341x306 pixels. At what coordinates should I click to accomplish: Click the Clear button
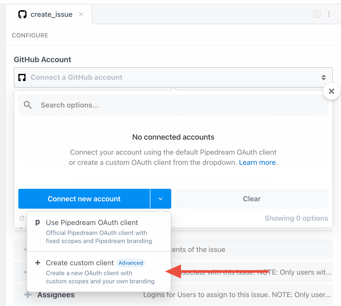pos(252,199)
